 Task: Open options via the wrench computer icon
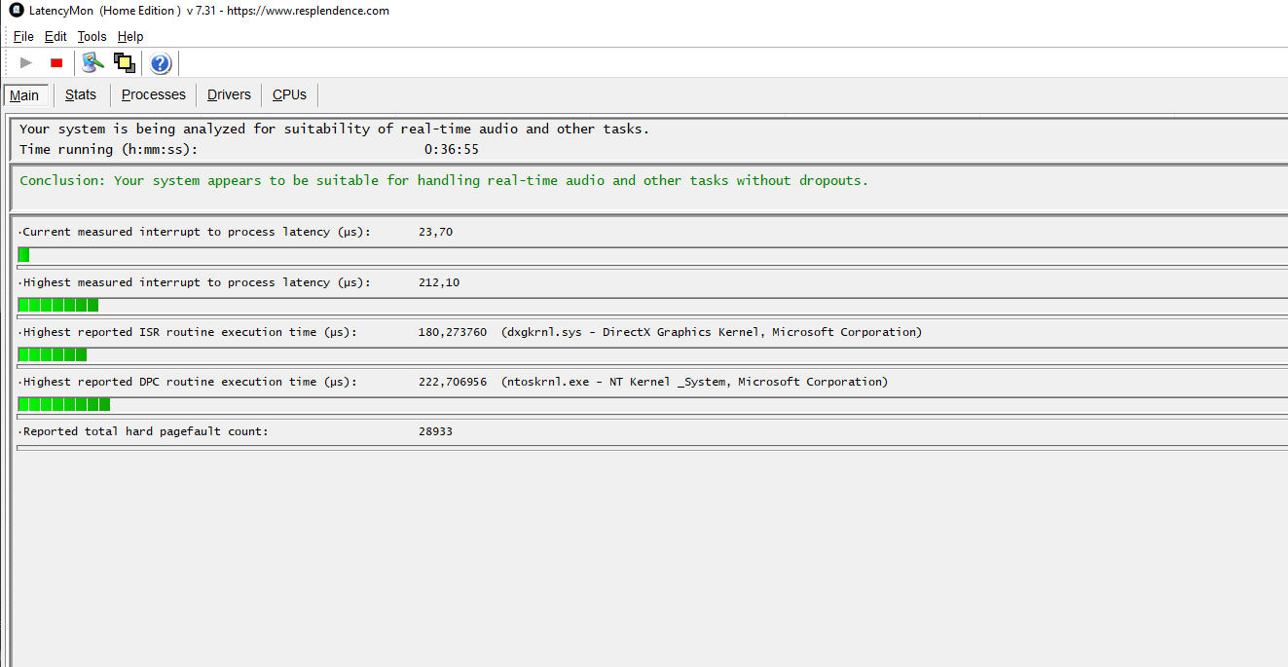coord(93,63)
